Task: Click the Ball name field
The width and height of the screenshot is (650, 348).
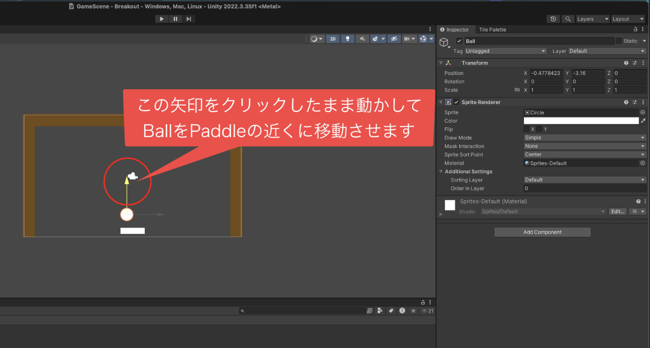Action: 539,41
